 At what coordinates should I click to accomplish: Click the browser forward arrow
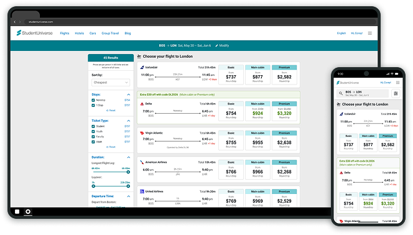click(x=20, y=22)
